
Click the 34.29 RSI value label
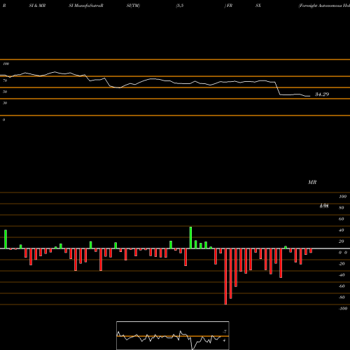pos(322,94)
